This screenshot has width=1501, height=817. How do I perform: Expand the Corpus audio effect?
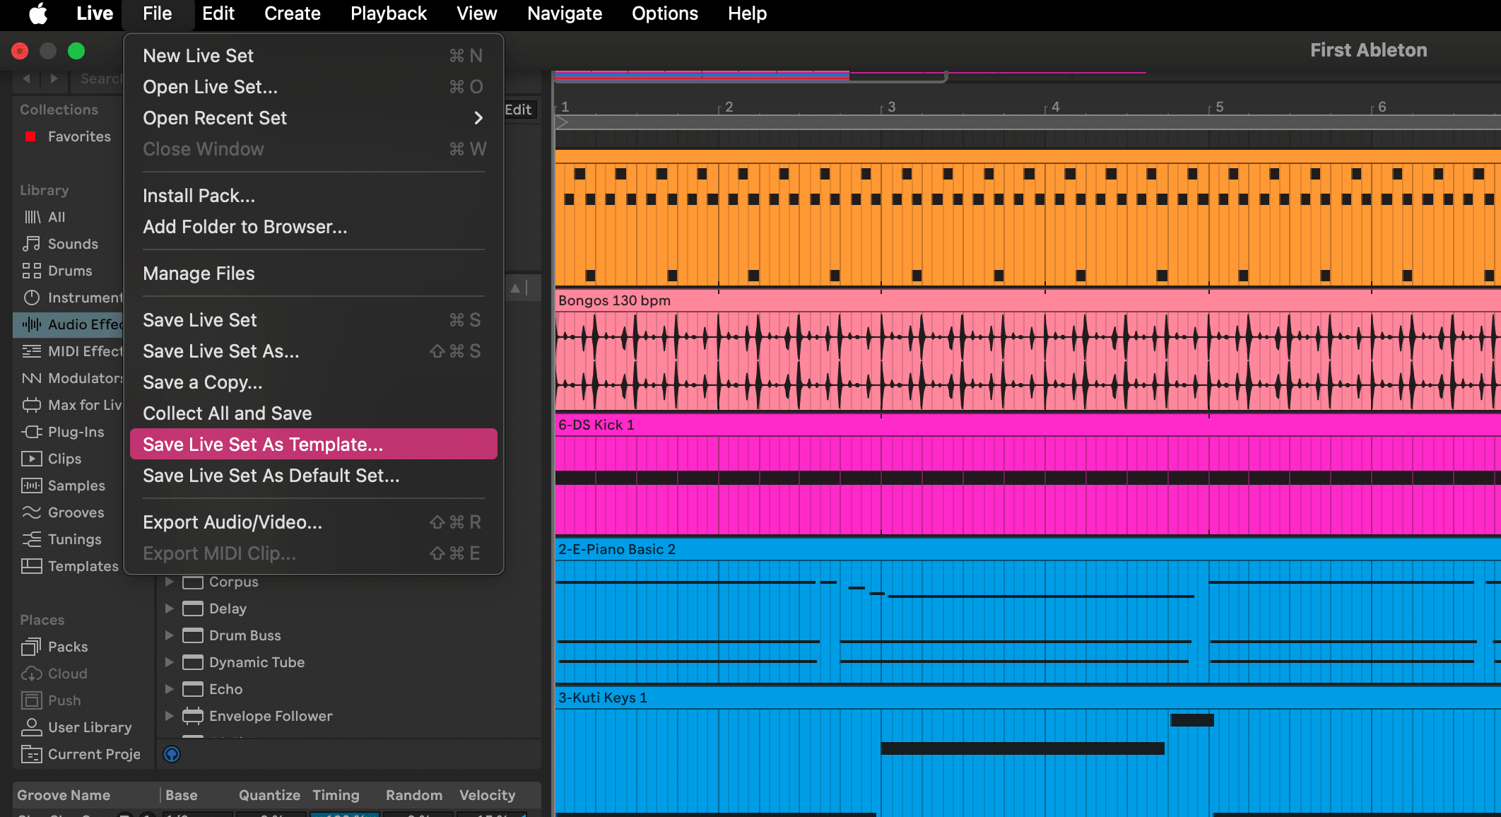pyautogui.click(x=169, y=582)
